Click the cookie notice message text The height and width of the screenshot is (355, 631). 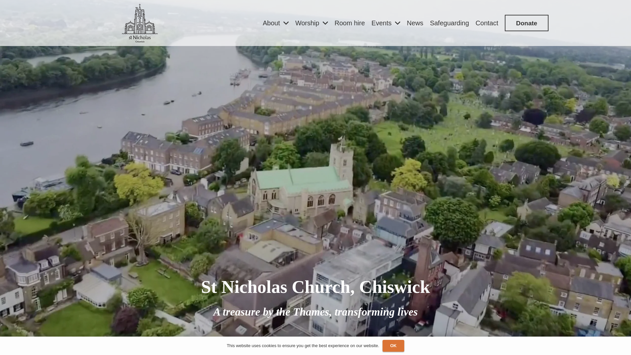coord(303,346)
